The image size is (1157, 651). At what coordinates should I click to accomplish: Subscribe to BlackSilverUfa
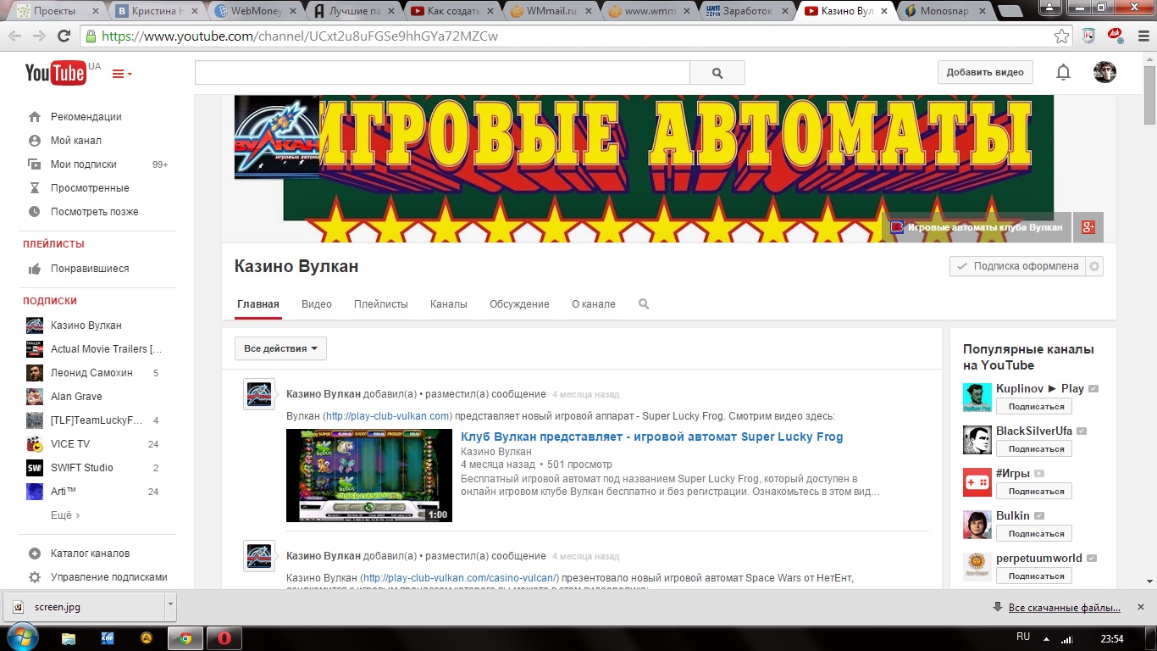tap(1034, 449)
